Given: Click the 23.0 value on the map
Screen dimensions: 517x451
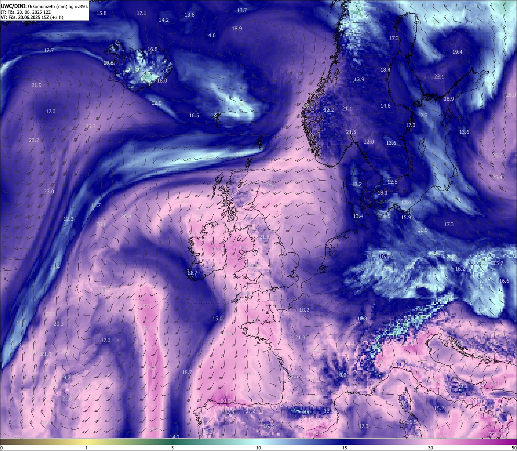Looking at the screenshot, I should [49, 191].
